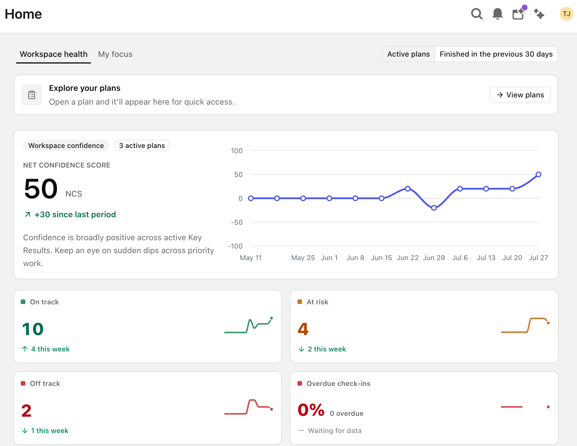Click the Off track red sparkline

click(x=249, y=407)
